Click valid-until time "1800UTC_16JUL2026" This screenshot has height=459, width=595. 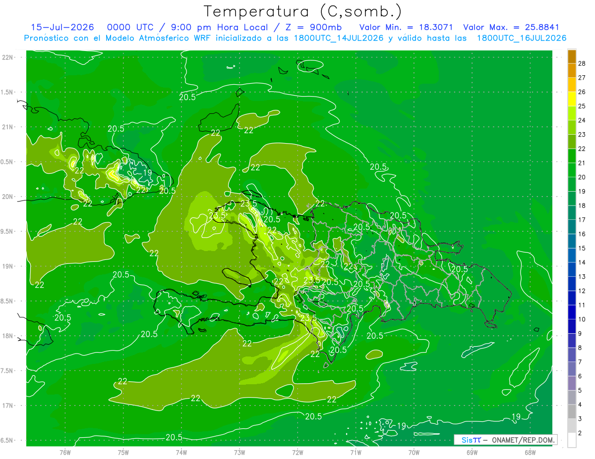click(x=522, y=38)
